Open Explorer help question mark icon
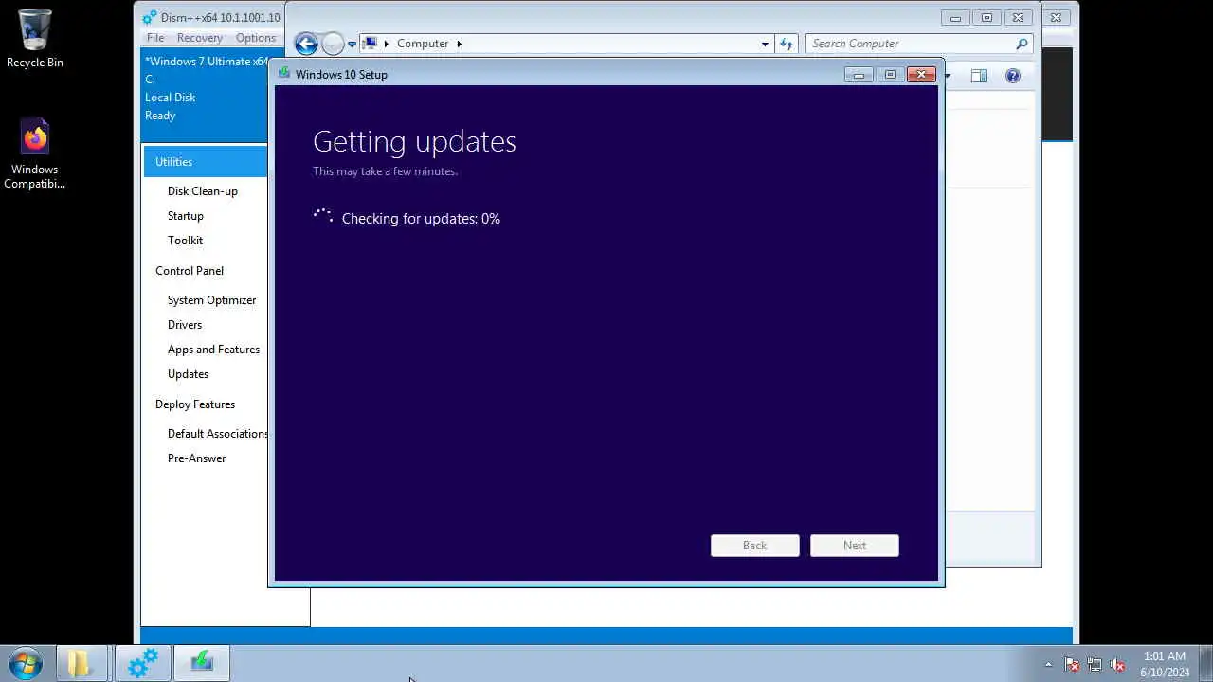The height and width of the screenshot is (682, 1213). (x=1013, y=76)
